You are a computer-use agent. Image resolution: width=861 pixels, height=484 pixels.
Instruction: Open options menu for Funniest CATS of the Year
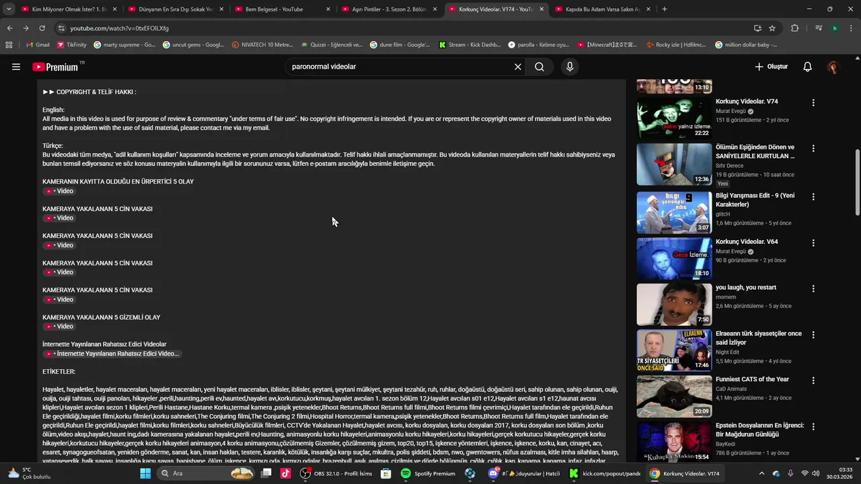pos(813,380)
